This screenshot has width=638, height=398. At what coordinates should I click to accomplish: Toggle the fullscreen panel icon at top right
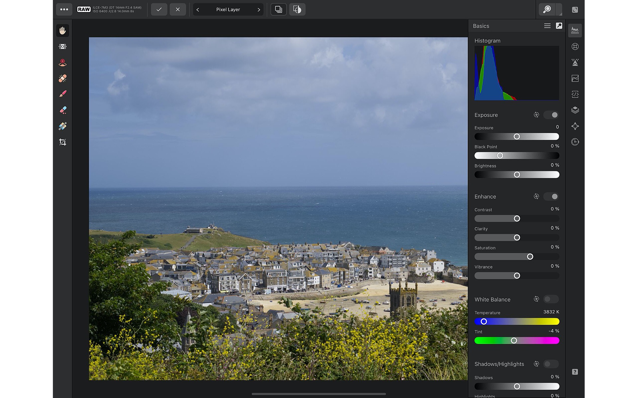point(575,10)
